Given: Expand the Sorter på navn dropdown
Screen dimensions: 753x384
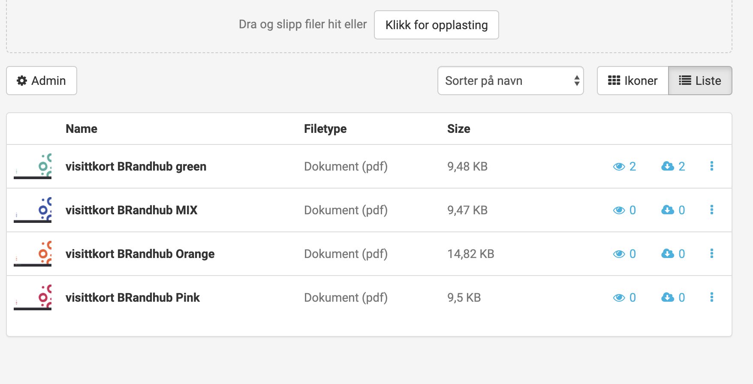Looking at the screenshot, I should [511, 81].
